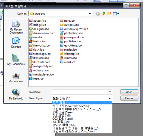Viewport: 143px width, 136px height.
Task: Open My Documents place
Action: click(x=16, y=60)
